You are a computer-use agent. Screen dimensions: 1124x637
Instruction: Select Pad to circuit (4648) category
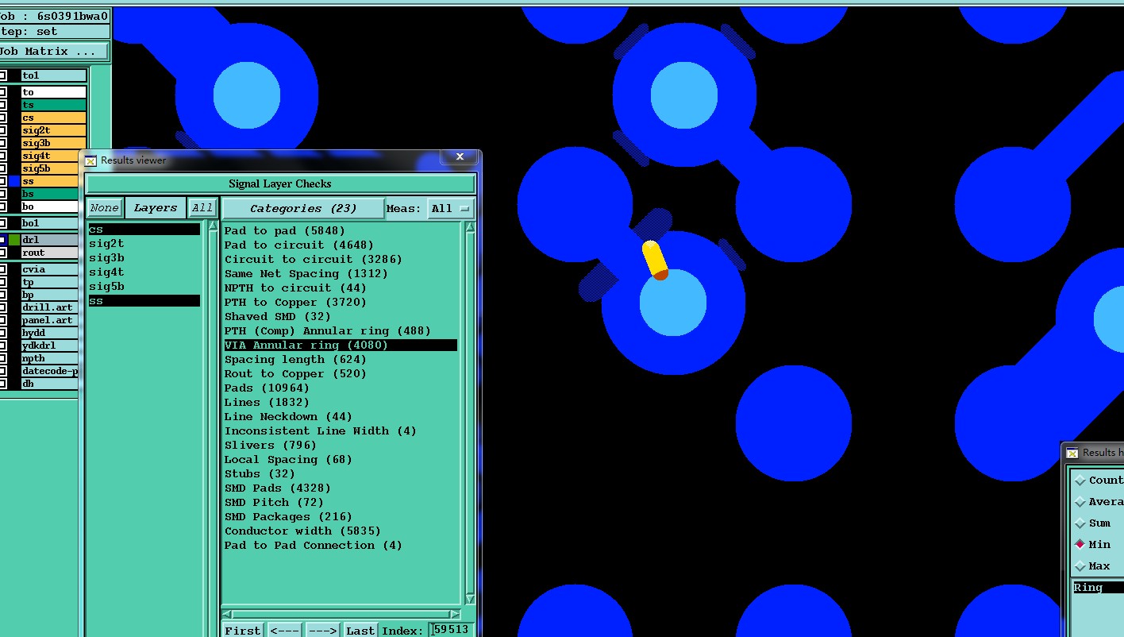(x=298, y=245)
